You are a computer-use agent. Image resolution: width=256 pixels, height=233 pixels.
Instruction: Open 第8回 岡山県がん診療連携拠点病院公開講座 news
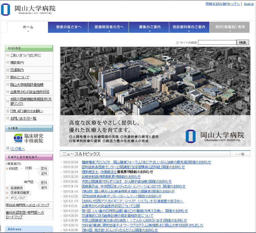[x=128, y=191]
